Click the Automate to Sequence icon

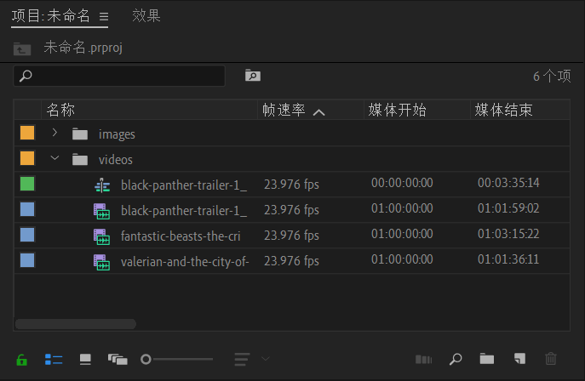coord(424,360)
